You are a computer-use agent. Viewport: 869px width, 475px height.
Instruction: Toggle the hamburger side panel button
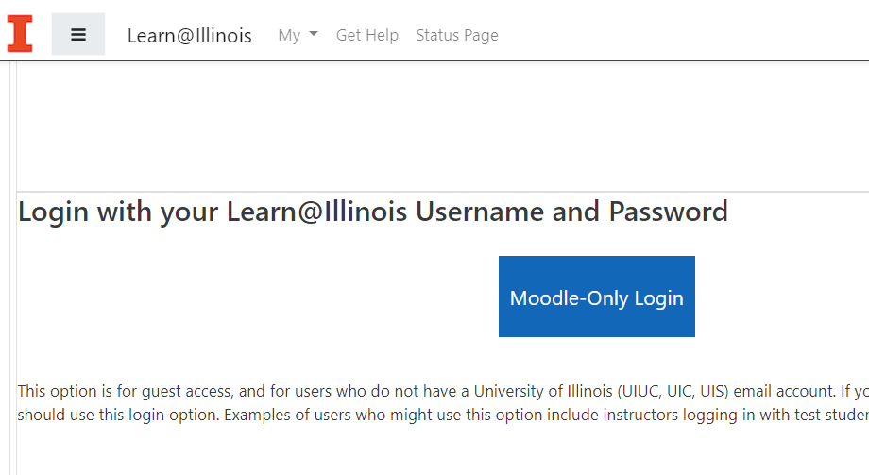click(x=78, y=34)
